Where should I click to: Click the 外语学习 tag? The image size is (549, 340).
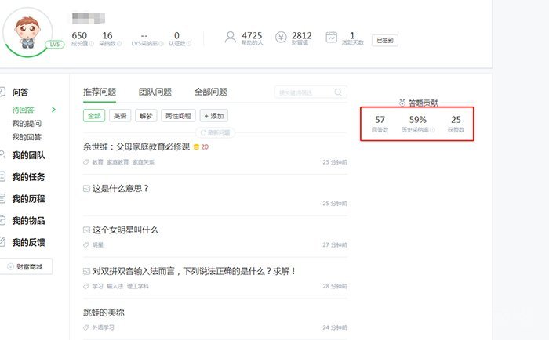pyautogui.click(x=103, y=327)
